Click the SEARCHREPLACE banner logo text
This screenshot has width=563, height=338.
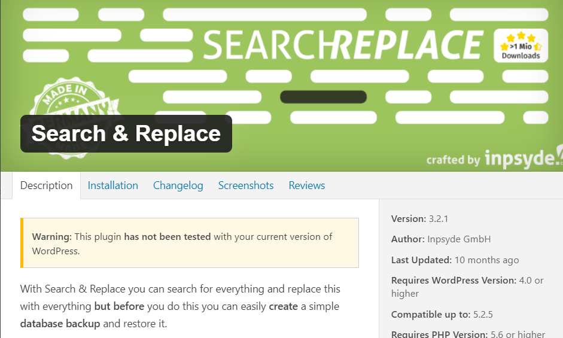[x=343, y=45]
